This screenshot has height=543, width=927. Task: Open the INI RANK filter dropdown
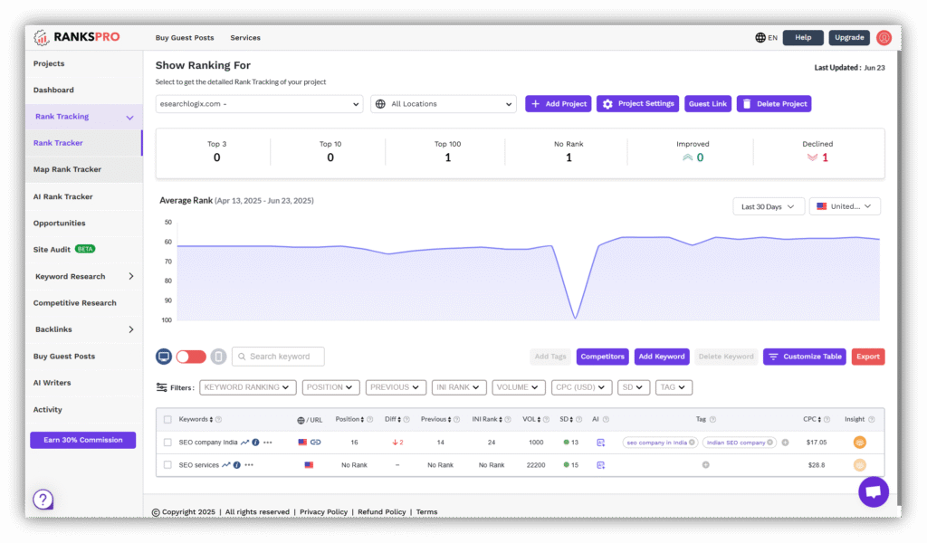(x=458, y=387)
